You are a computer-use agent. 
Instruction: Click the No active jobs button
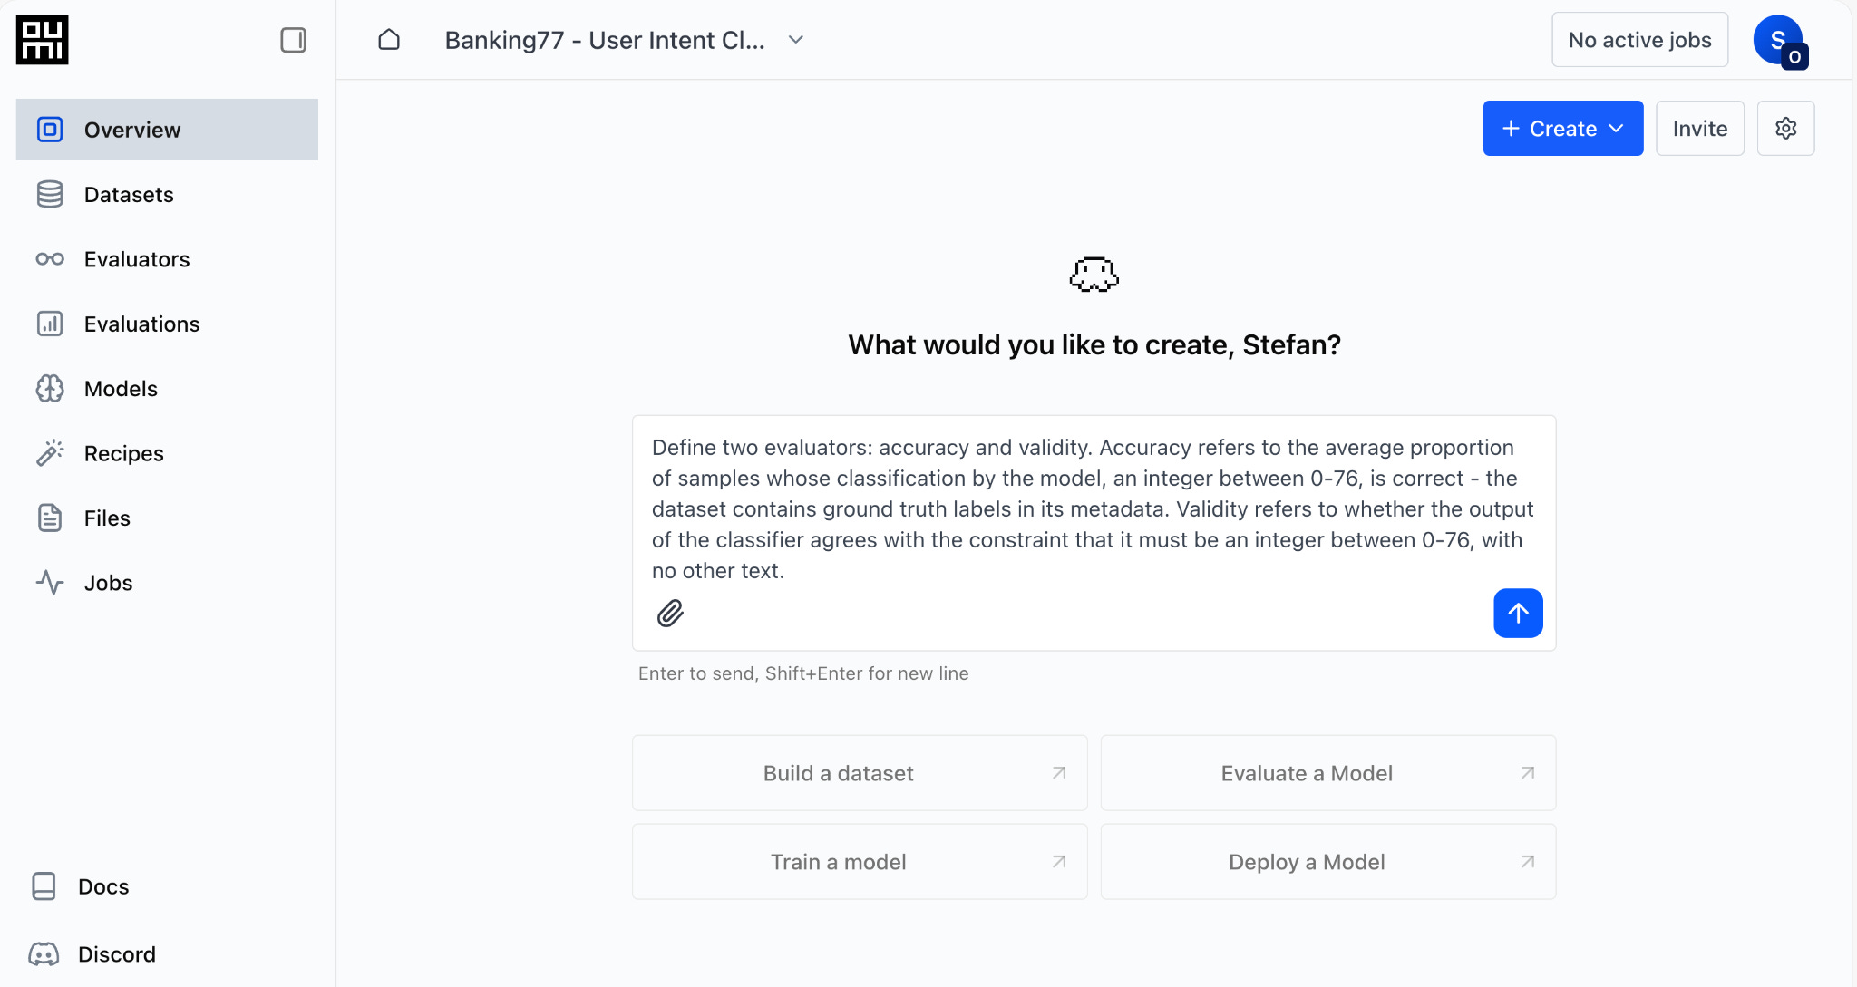coord(1639,40)
